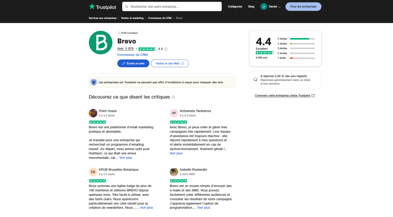Filter reviews by 5 étoiles bar
This screenshot has width=393, height=217.
coord(302,39)
